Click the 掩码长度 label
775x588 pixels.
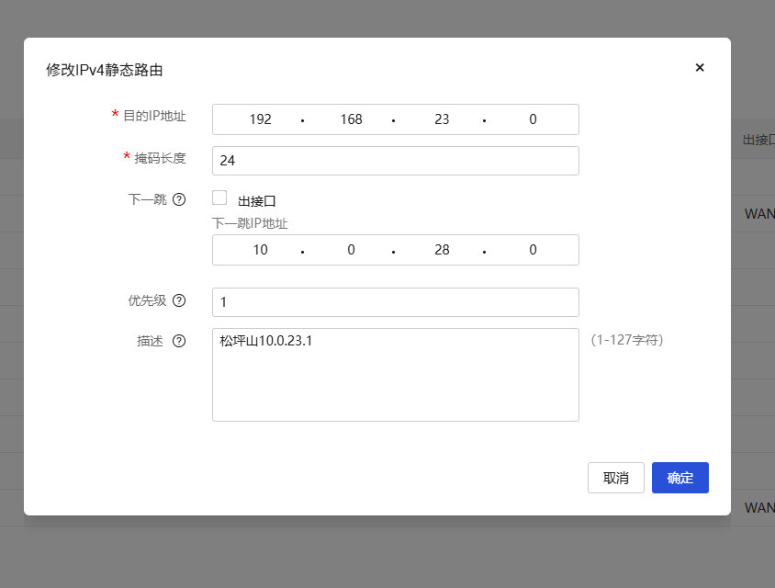160,158
